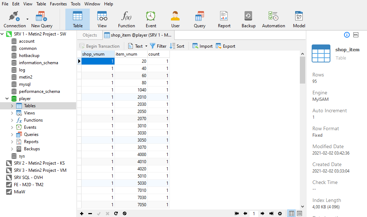Click the page number field at the bottom
Image resolution: width=367 pixels, height=217 pixels.
pos(254,213)
